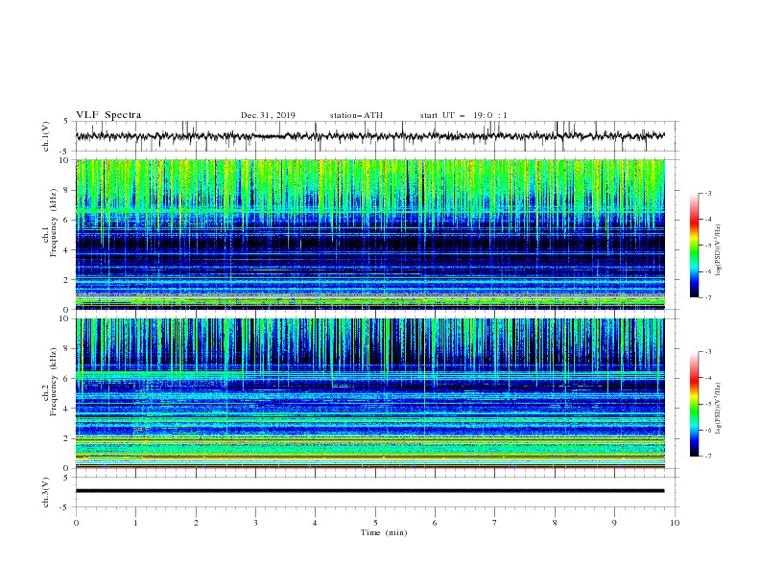Click the ch.1 voltage waveform trace
This screenshot has height=587, width=760.
click(370, 136)
